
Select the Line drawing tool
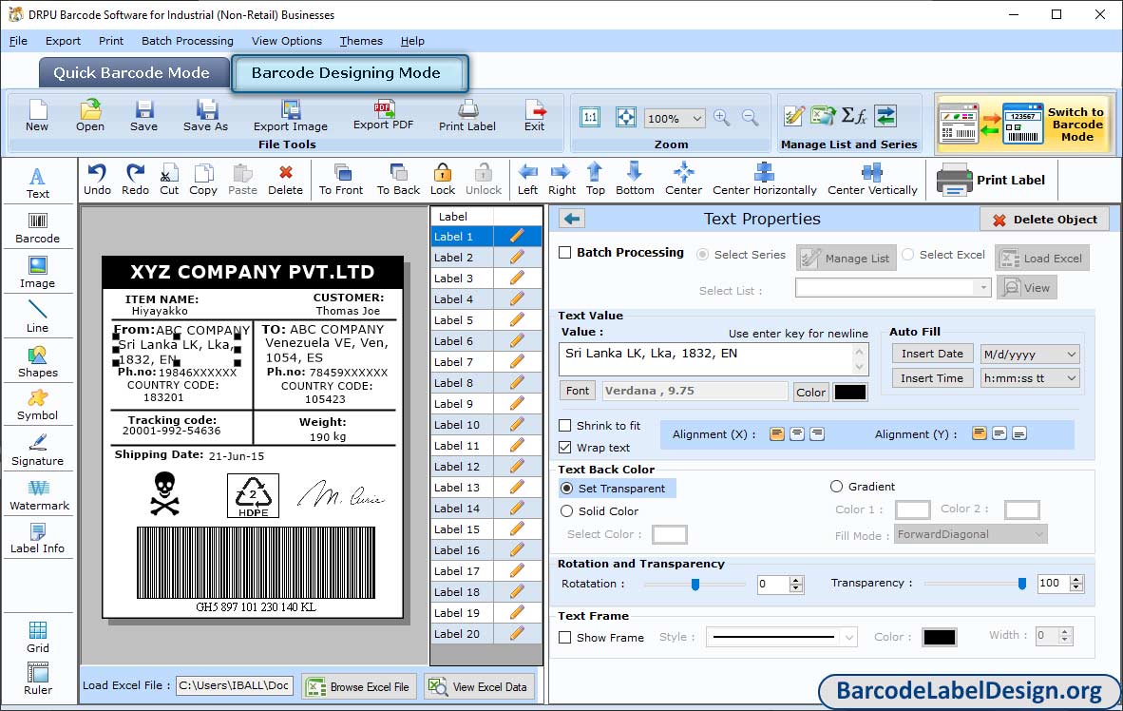[37, 317]
